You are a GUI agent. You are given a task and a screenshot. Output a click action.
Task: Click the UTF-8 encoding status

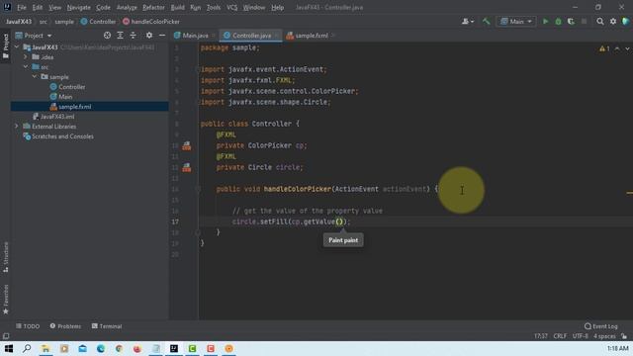(581, 336)
